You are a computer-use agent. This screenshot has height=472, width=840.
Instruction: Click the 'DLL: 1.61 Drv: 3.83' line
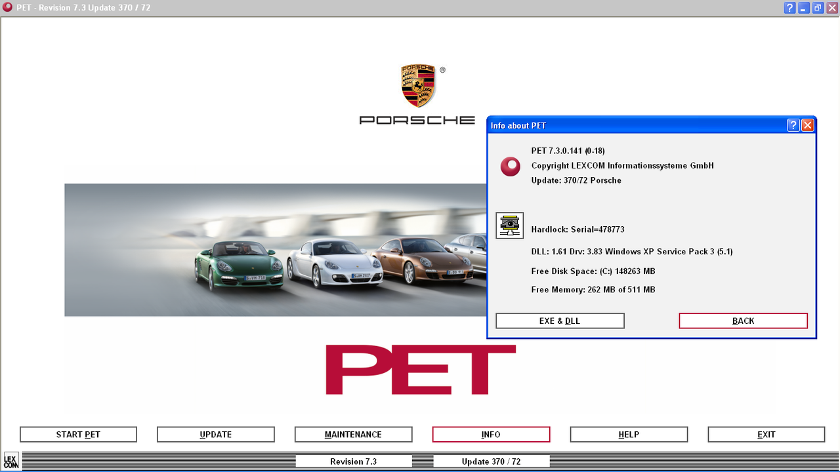click(632, 252)
